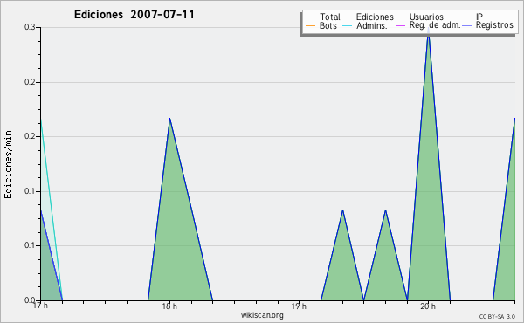
Task: Click the 20 h axis label
Action: tap(428, 306)
